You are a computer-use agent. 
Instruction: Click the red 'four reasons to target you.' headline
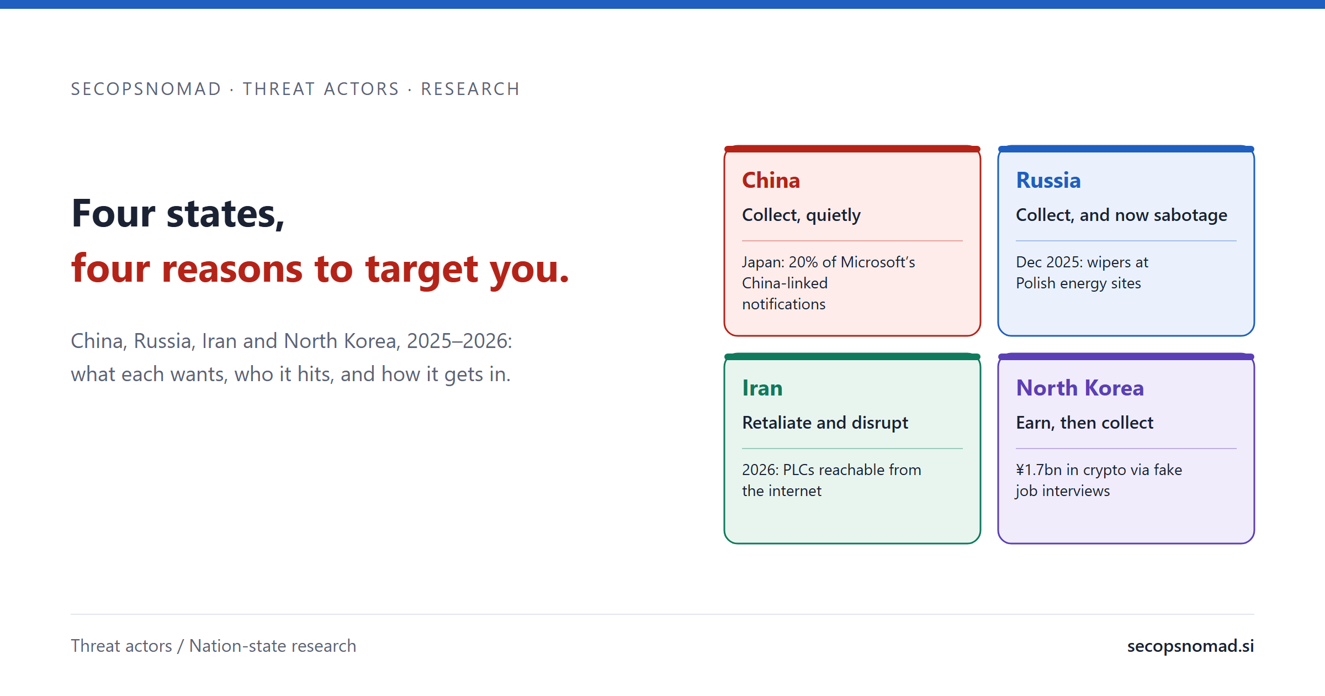pos(320,269)
